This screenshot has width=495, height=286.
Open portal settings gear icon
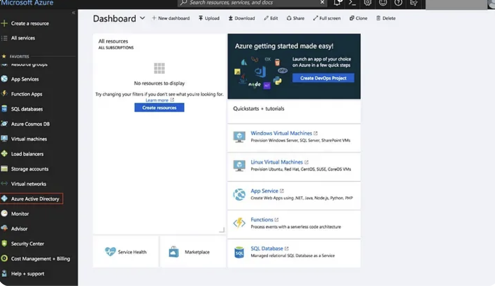(368, 3)
